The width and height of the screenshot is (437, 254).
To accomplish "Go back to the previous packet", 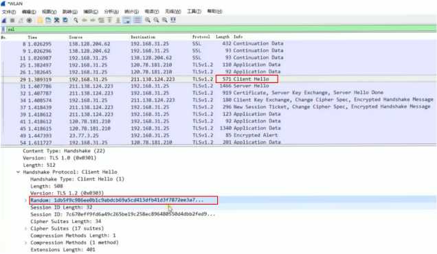I will (x=85, y=21).
